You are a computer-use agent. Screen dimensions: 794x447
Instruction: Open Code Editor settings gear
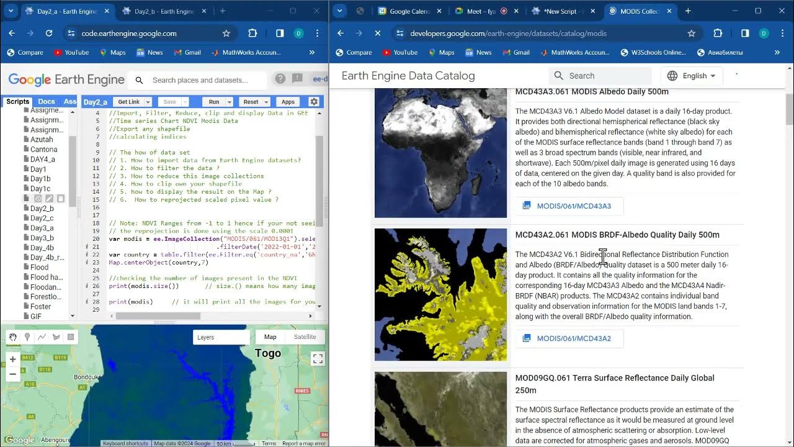[x=314, y=102]
